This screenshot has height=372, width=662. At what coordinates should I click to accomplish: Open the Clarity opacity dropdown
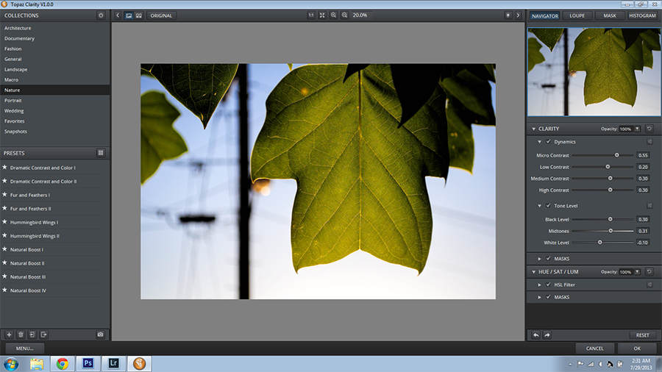(638, 129)
